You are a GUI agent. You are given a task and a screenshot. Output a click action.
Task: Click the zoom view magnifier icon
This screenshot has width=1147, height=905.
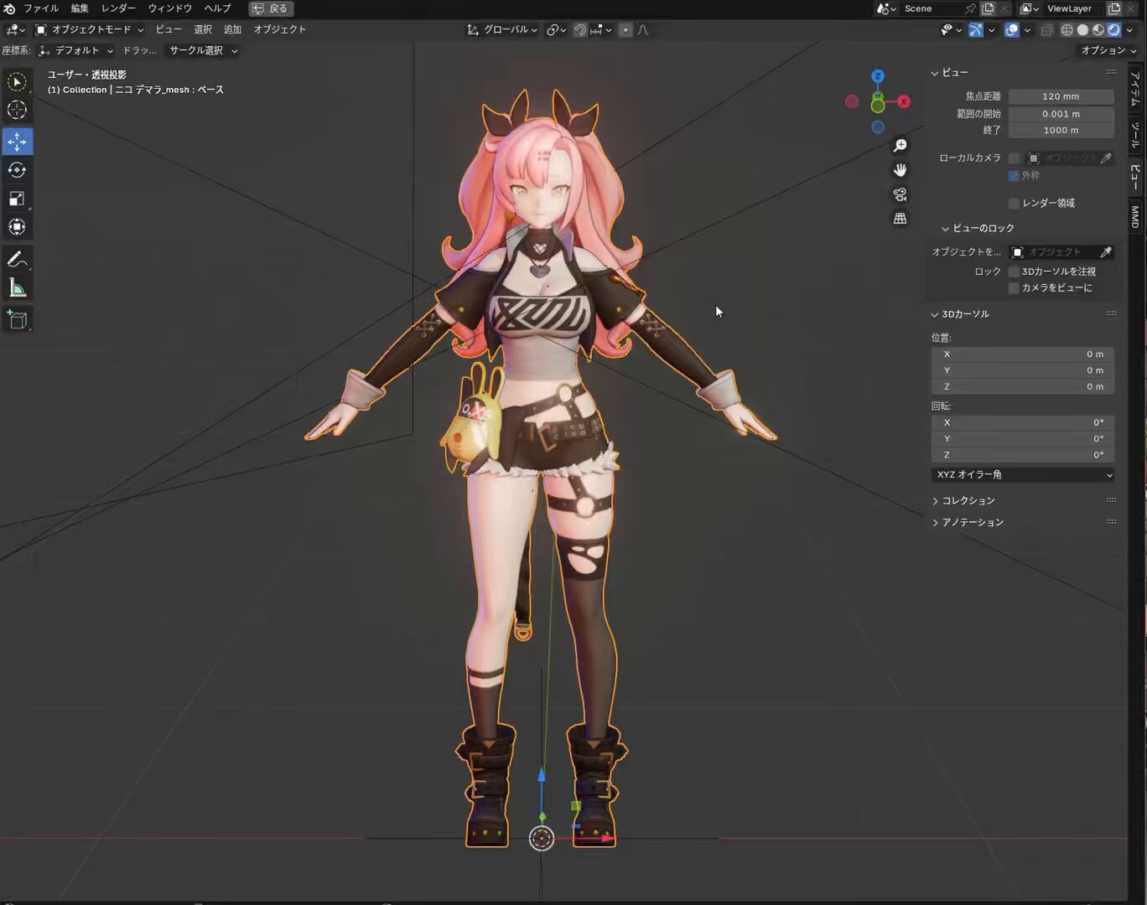(x=900, y=146)
